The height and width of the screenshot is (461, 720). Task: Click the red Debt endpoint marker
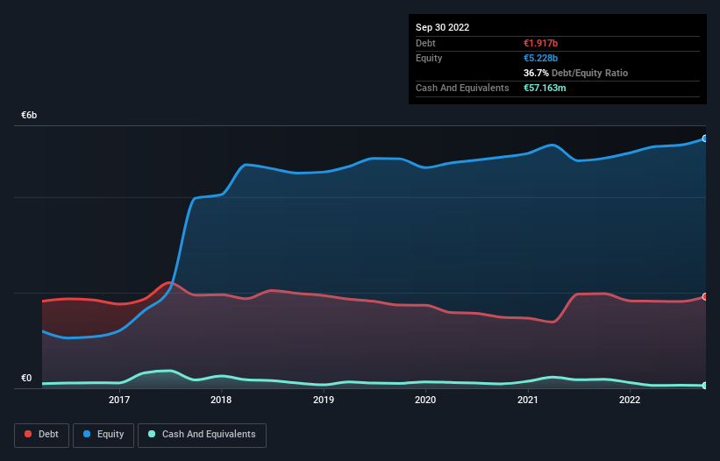[x=705, y=297]
